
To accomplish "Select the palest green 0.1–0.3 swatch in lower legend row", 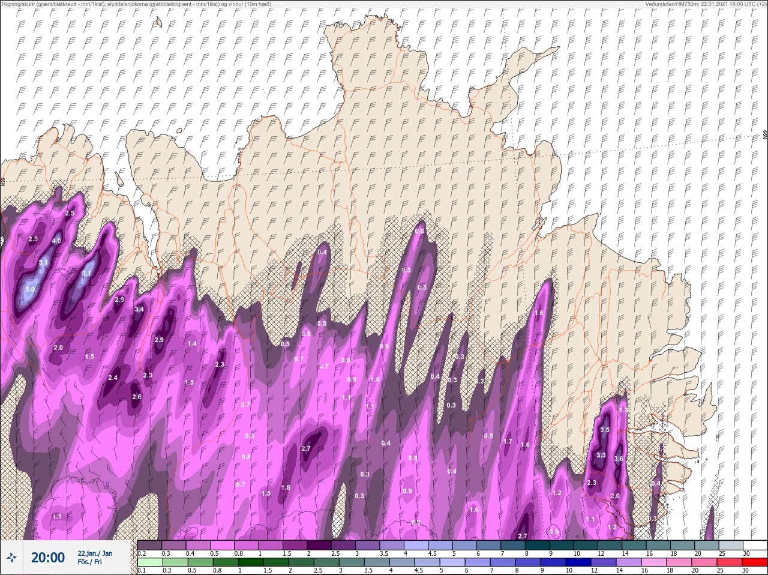I will (x=151, y=562).
